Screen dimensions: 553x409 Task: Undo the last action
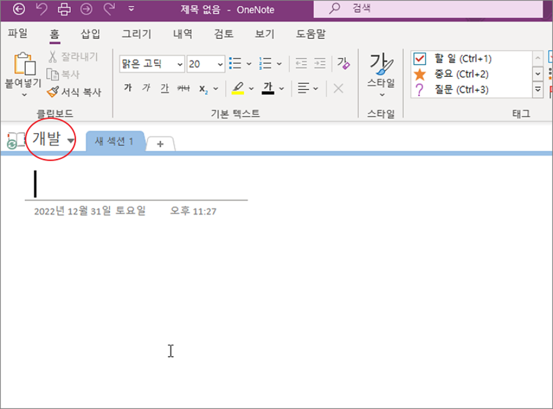point(42,9)
